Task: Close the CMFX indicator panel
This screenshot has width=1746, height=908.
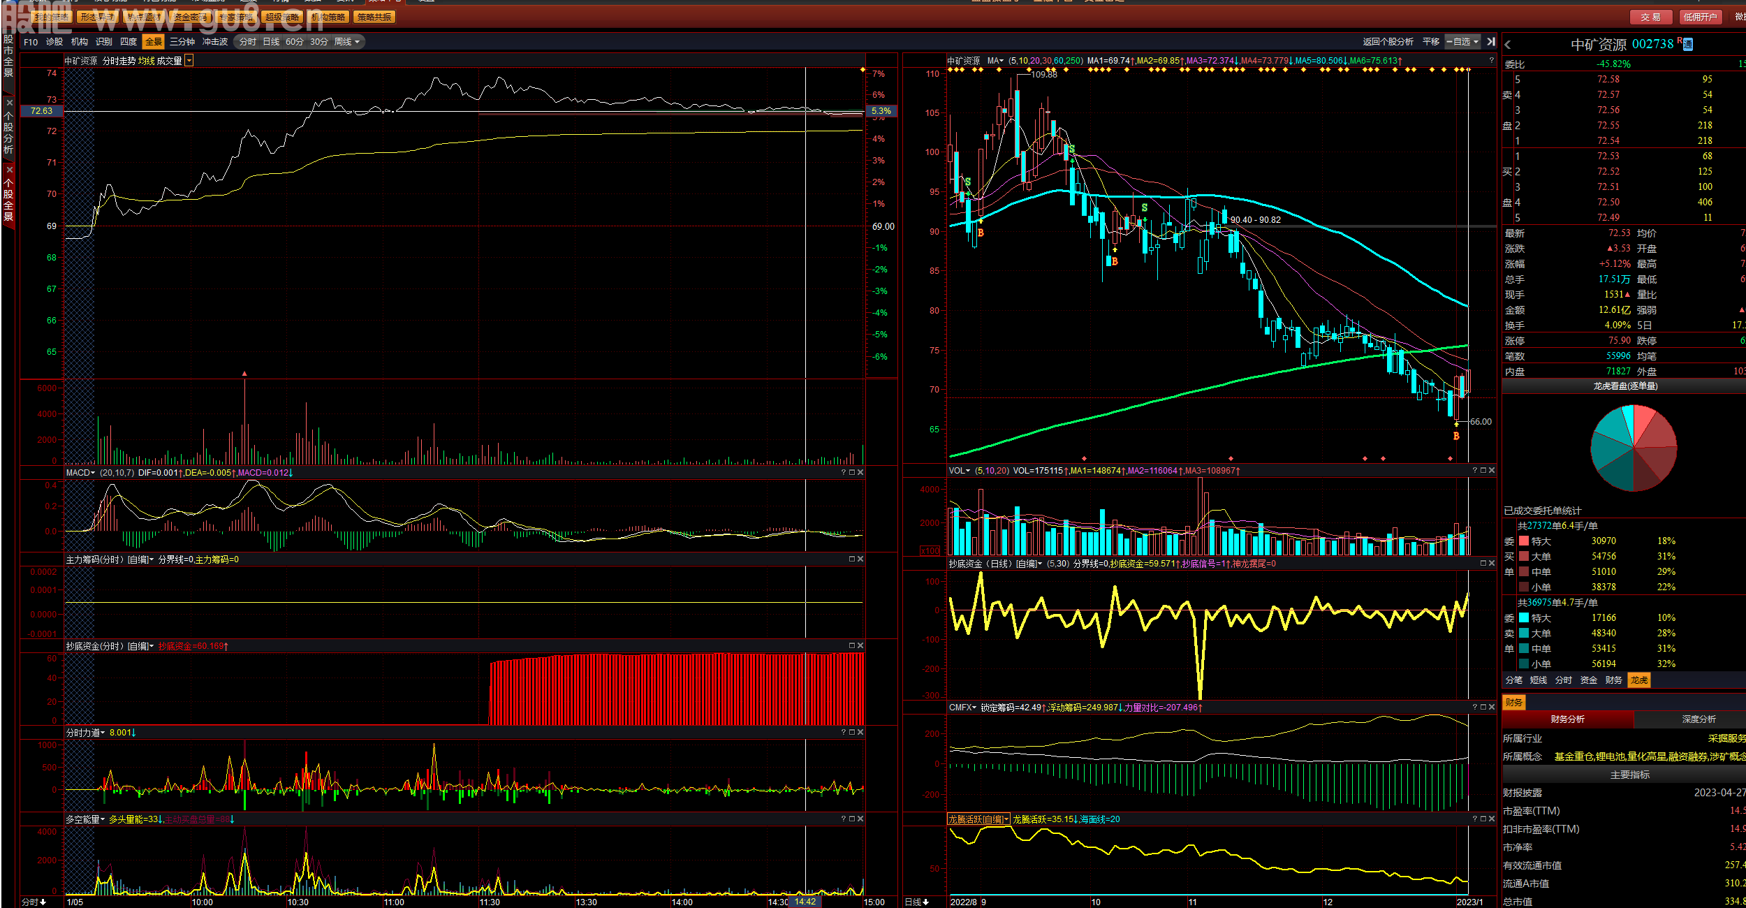Action: pos(1492,708)
